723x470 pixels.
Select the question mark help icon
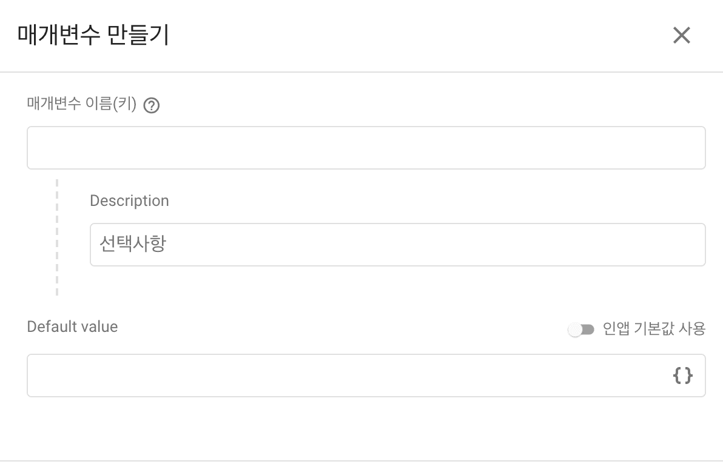(x=151, y=105)
